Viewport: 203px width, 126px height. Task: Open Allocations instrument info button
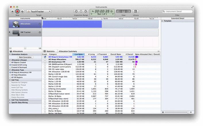coord(40,24)
